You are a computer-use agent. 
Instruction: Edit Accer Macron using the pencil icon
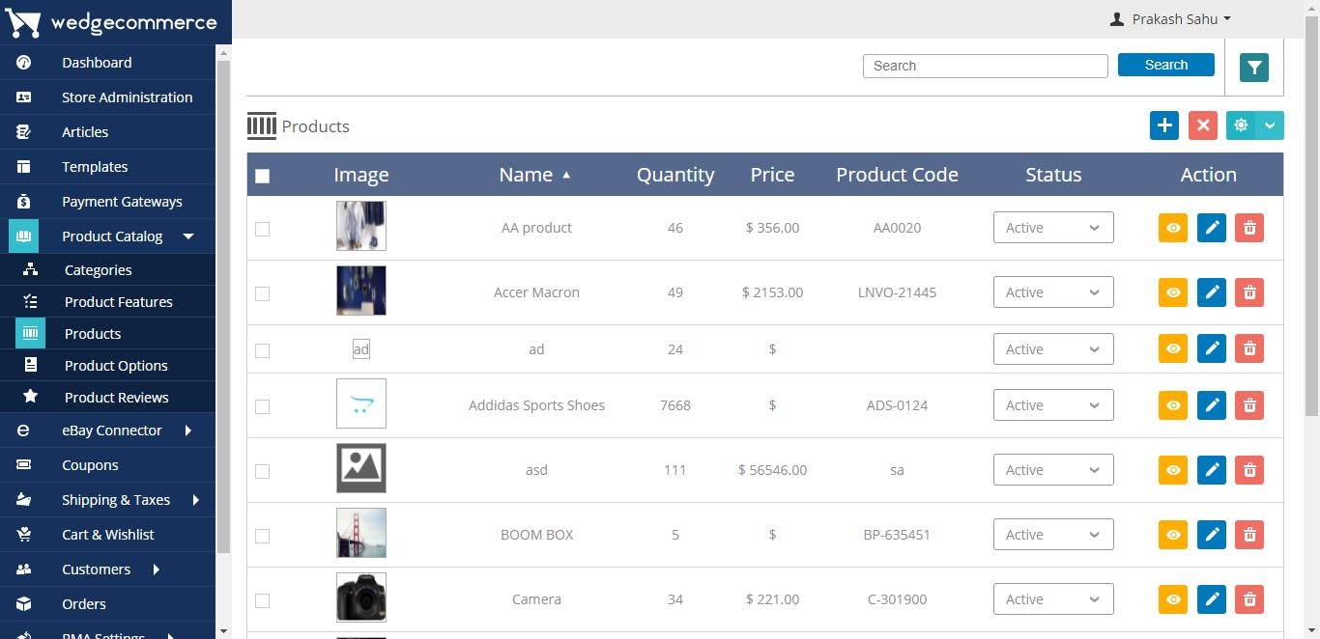click(1211, 292)
